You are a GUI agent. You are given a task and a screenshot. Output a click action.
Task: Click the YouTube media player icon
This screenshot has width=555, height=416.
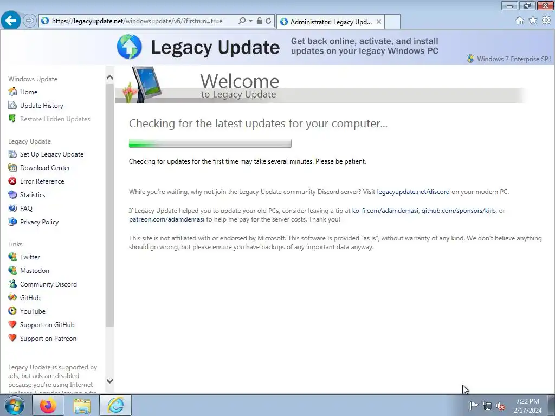(x=12, y=311)
